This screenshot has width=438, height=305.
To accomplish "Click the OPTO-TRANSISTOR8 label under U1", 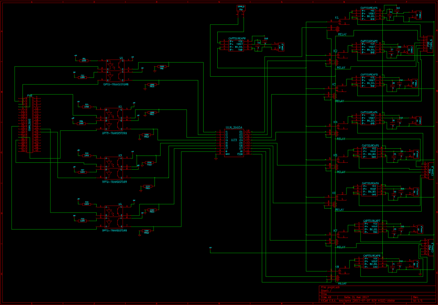I will pyautogui.click(x=115, y=84).
